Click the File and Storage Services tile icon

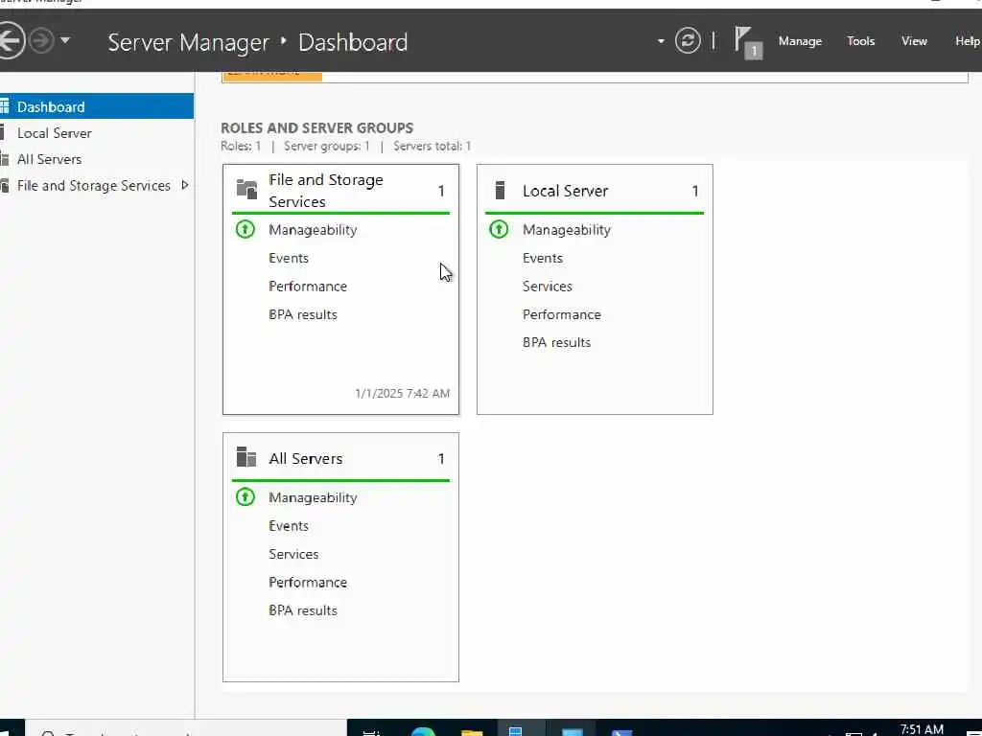(x=246, y=189)
